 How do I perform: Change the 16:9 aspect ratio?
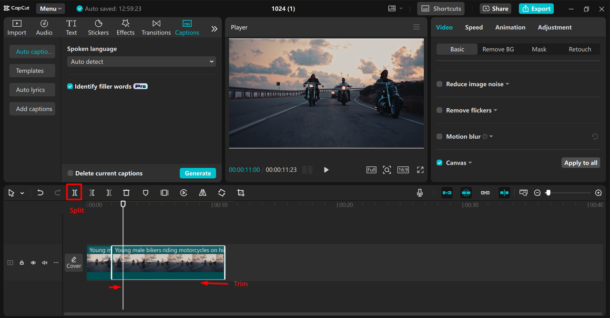click(x=403, y=170)
